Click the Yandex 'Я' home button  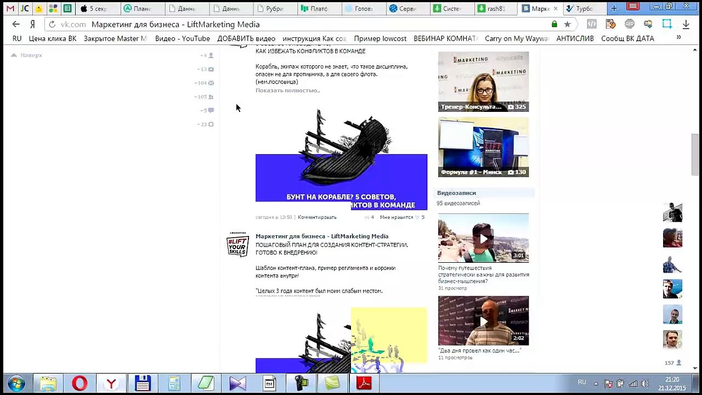click(32, 24)
